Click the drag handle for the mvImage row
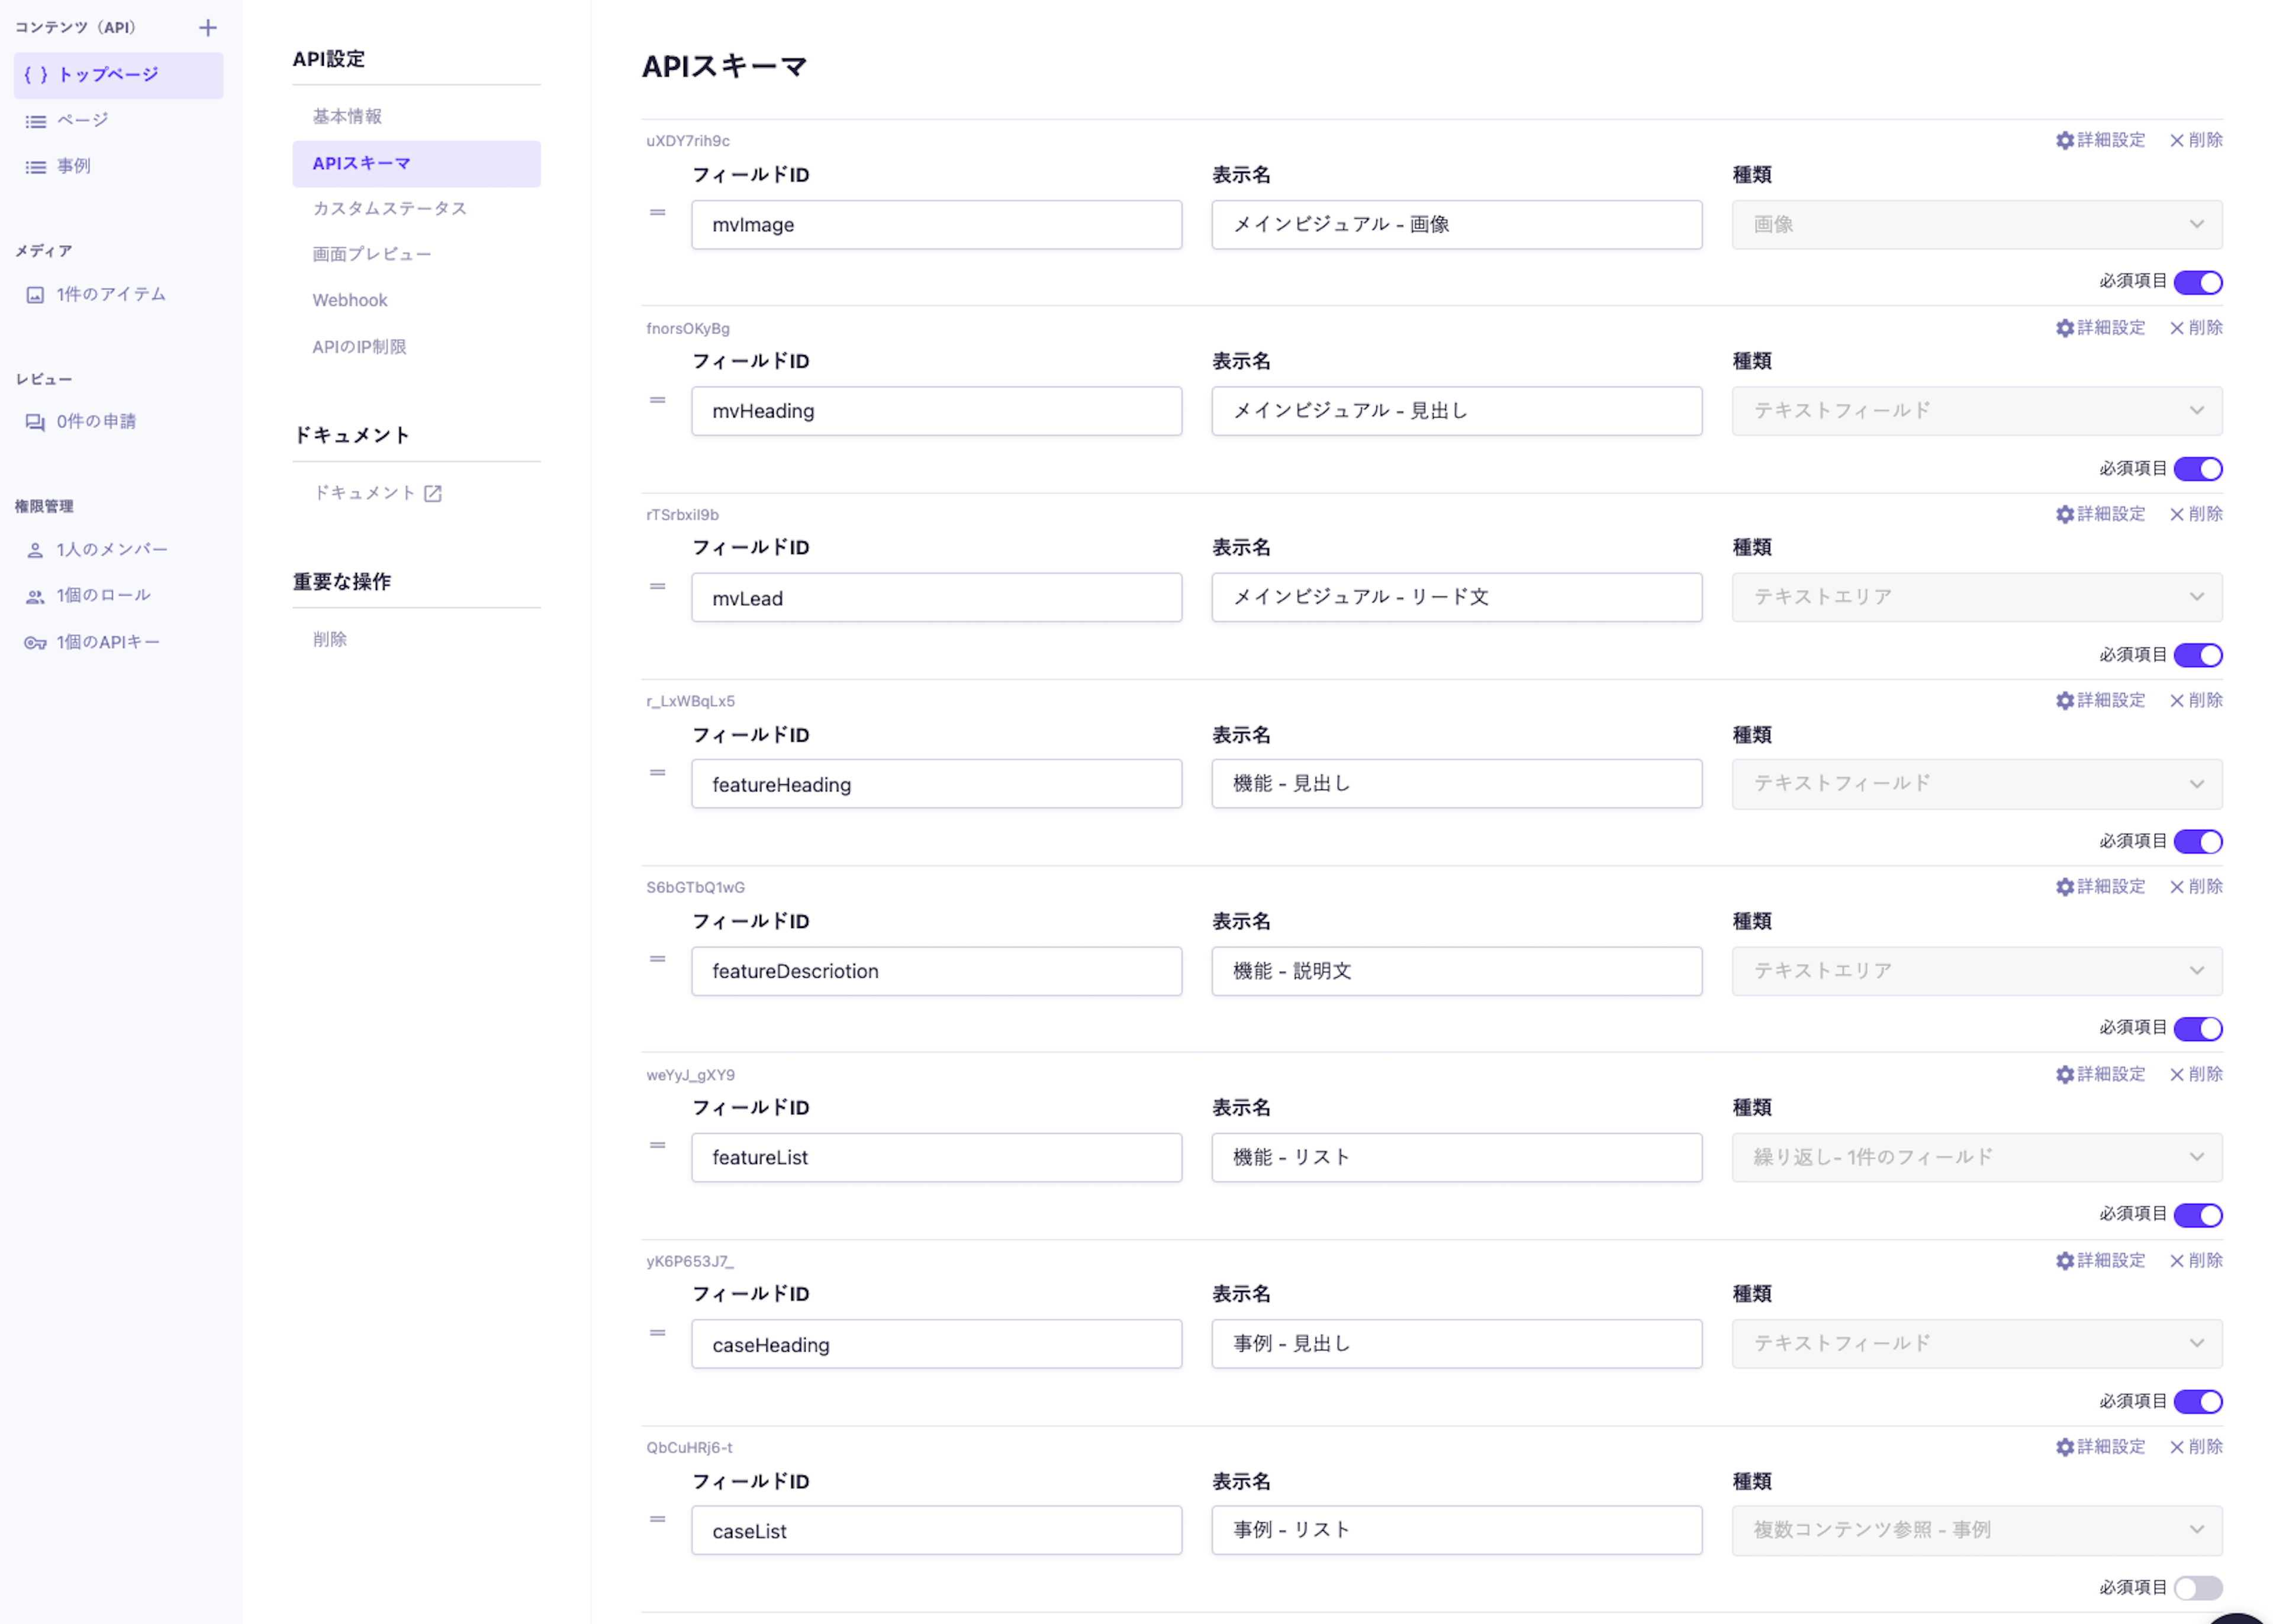The width and height of the screenshot is (2273, 1624). (x=657, y=212)
